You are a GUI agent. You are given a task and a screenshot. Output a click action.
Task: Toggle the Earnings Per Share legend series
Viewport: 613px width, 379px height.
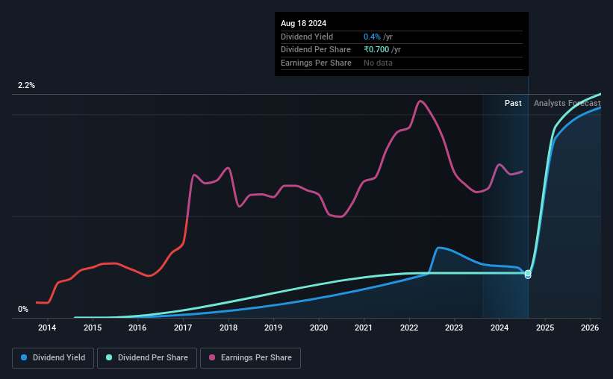[x=251, y=357]
